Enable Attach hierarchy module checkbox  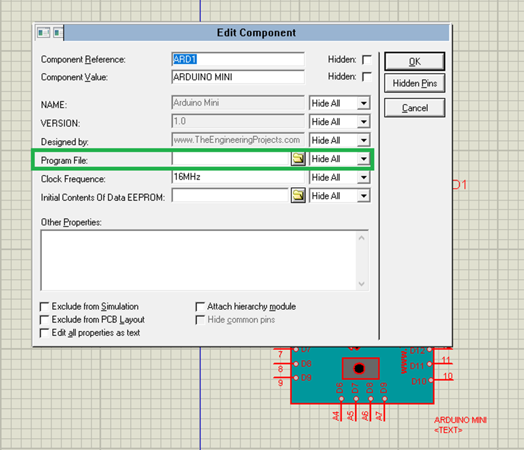[201, 307]
